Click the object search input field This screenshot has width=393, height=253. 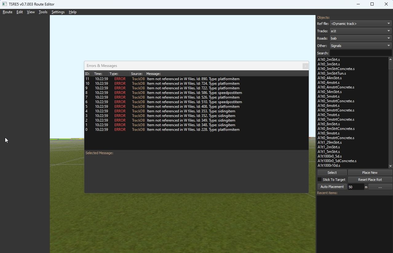pyautogui.click(x=360, y=53)
